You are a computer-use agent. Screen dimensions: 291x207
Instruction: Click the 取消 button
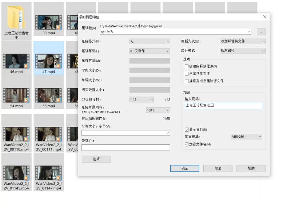pyautogui.click(x=218, y=168)
